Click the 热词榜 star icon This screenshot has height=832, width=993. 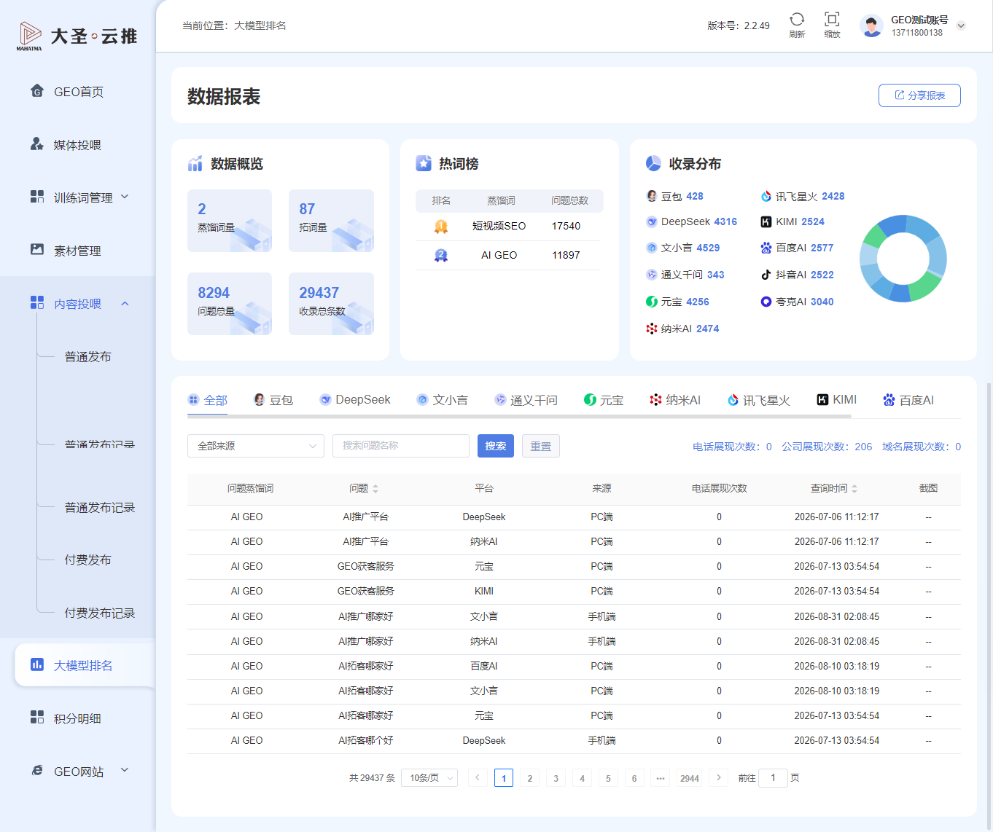(424, 163)
